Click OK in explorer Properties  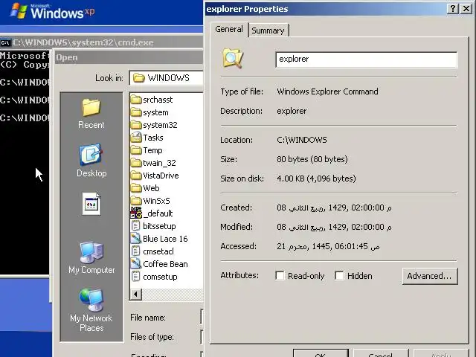coord(321,354)
